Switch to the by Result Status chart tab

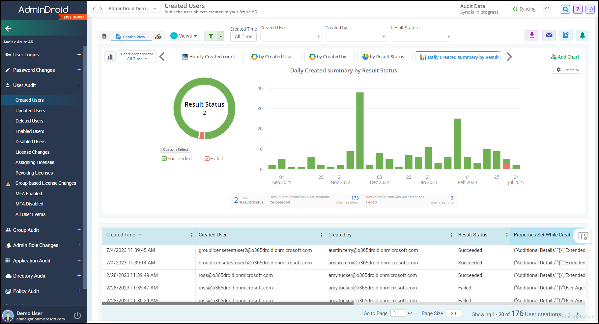point(385,56)
